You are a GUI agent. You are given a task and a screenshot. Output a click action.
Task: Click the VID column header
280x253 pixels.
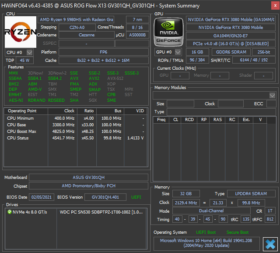136,111
